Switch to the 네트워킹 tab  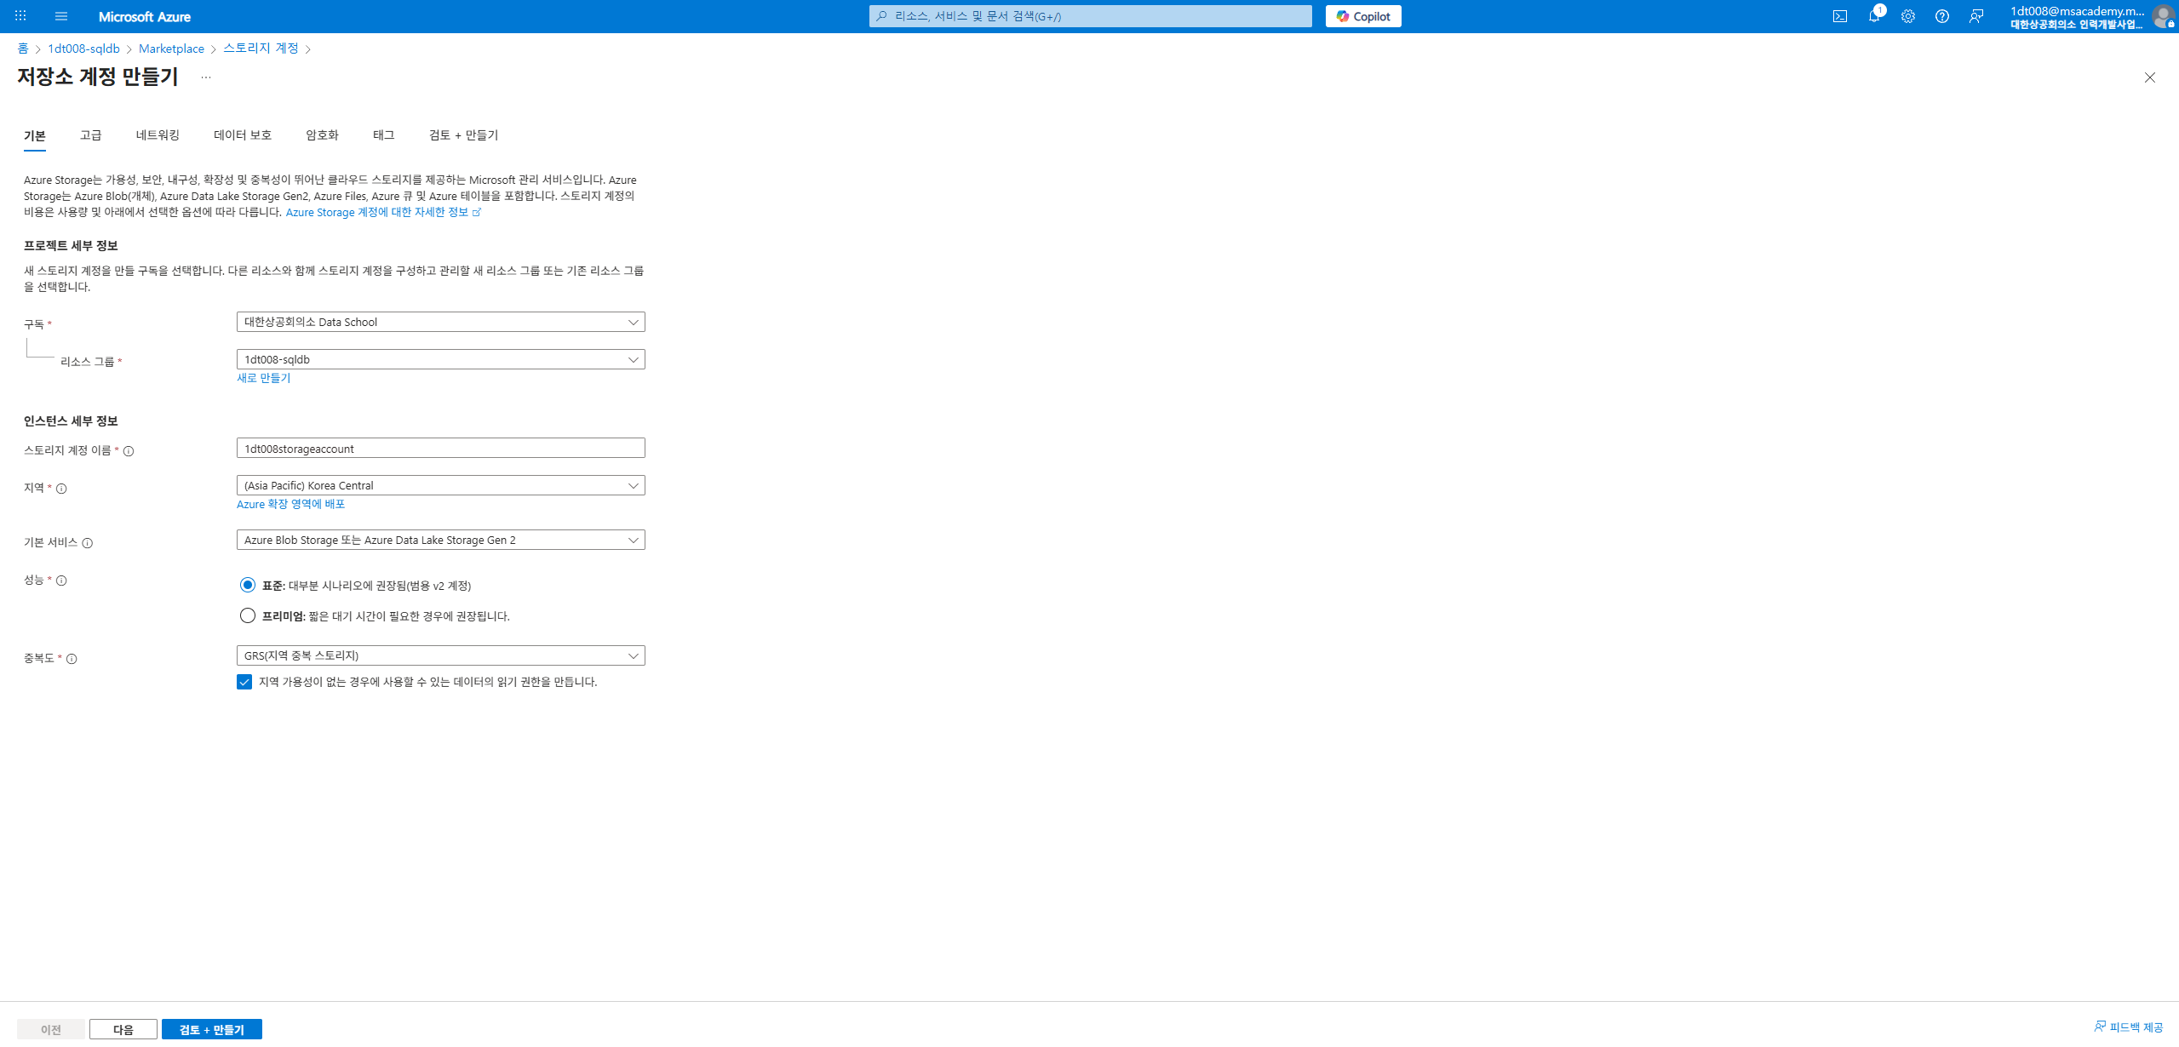158,135
